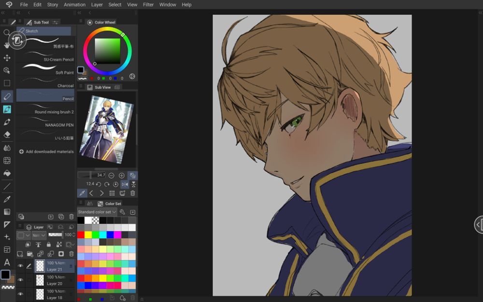Open Standard color set dropdown
The image size is (483, 302).
point(97,212)
